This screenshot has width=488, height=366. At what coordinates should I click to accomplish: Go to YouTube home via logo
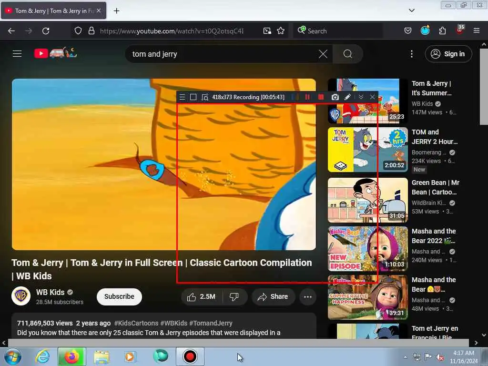coord(55,53)
